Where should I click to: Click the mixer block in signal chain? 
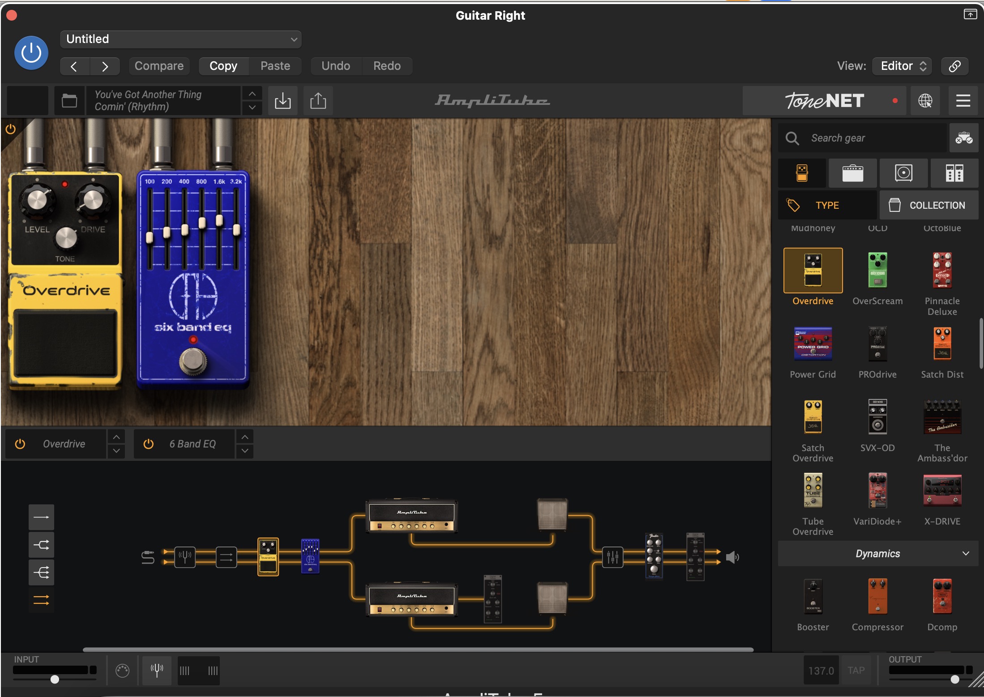pyautogui.click(x=612, y=557)
